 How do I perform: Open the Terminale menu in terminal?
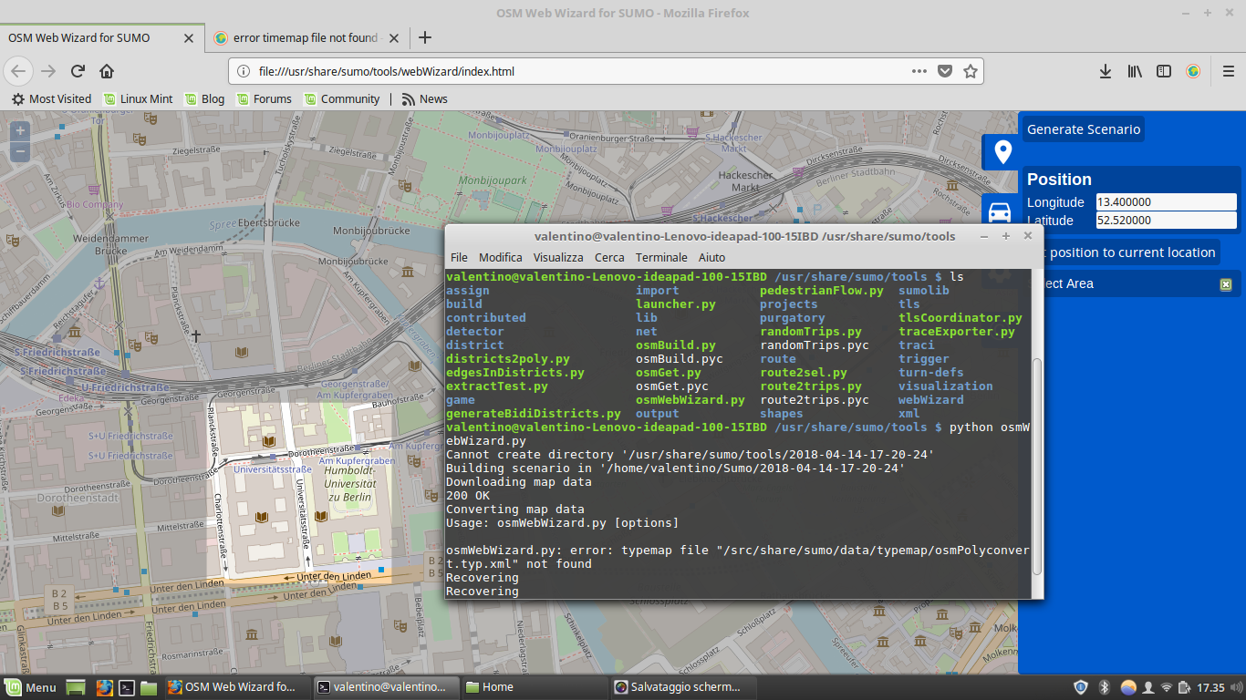coord(661,257)
